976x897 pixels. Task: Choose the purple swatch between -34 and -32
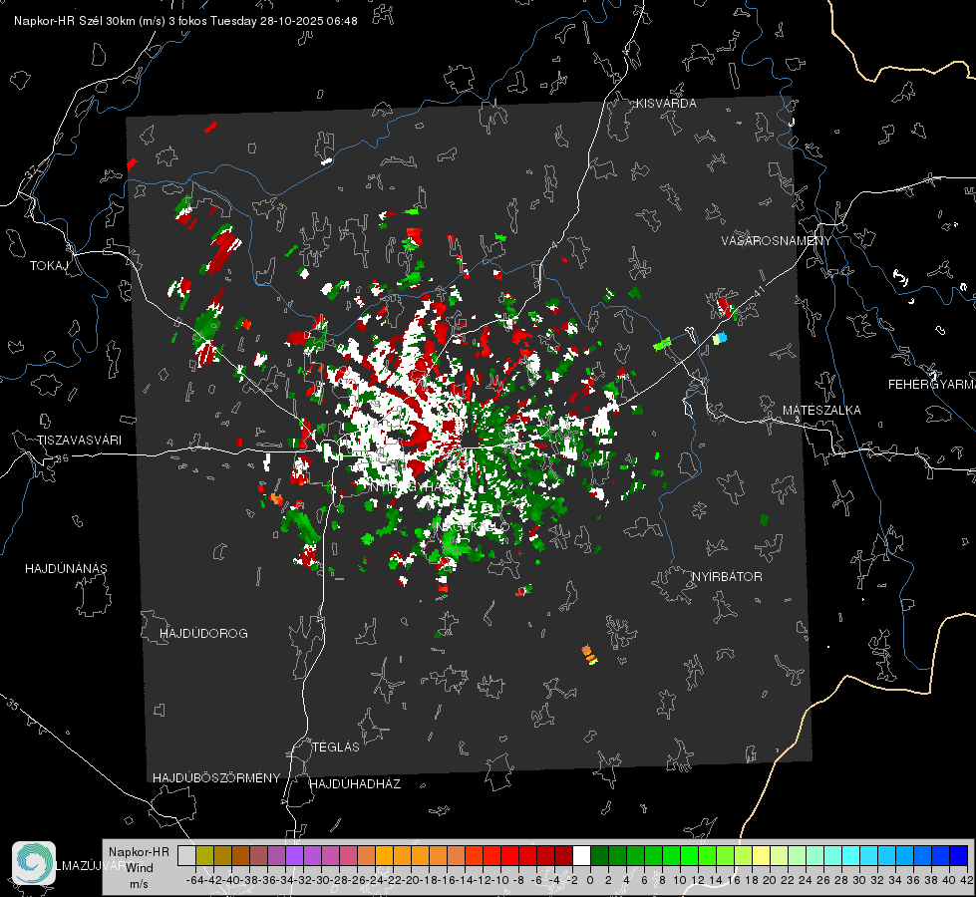click(x=294, y=855)
